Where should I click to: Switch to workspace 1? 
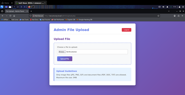14,7
